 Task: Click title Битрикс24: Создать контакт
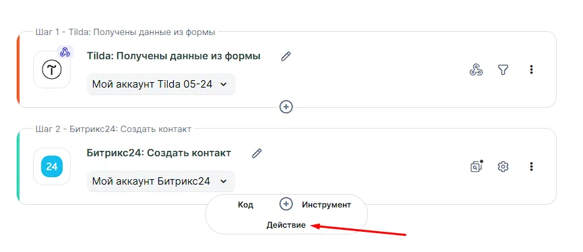(159, 153)
